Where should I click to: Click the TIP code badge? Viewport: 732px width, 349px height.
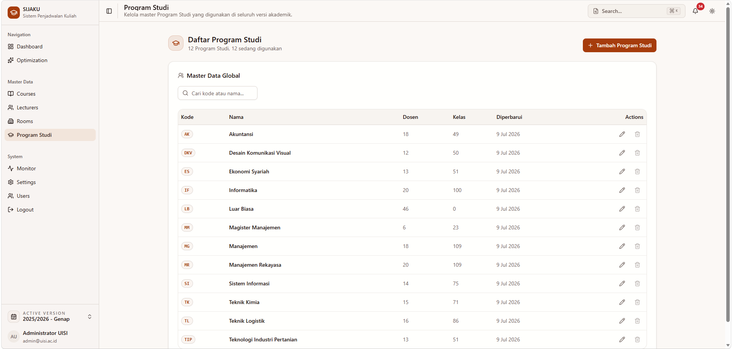click(188, 339)
